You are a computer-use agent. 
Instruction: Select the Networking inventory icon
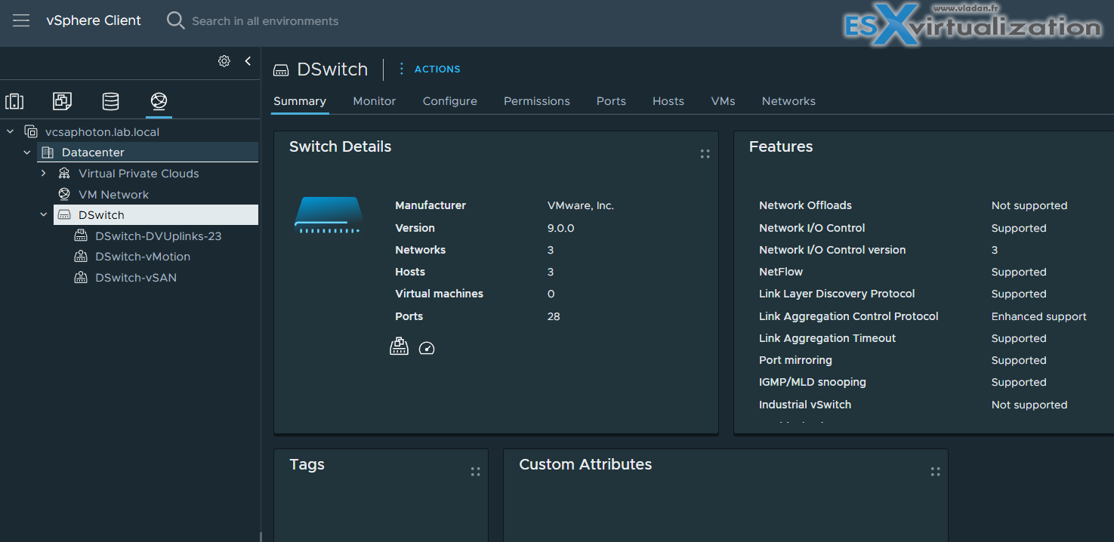[159, 101]
